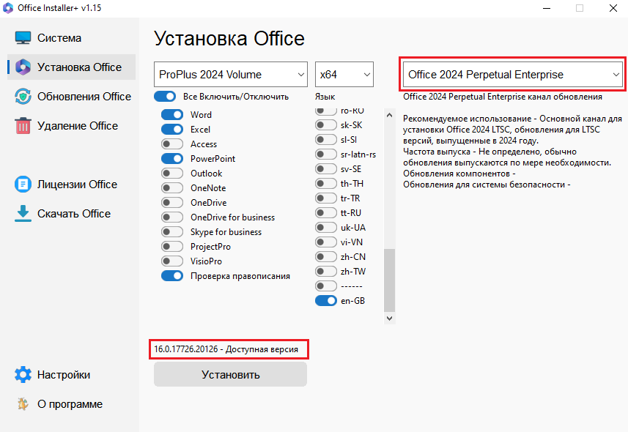This screenshot has width=628, height=432.
Task: Click language list scroll up arrow
Action: [x=389, y=115]
